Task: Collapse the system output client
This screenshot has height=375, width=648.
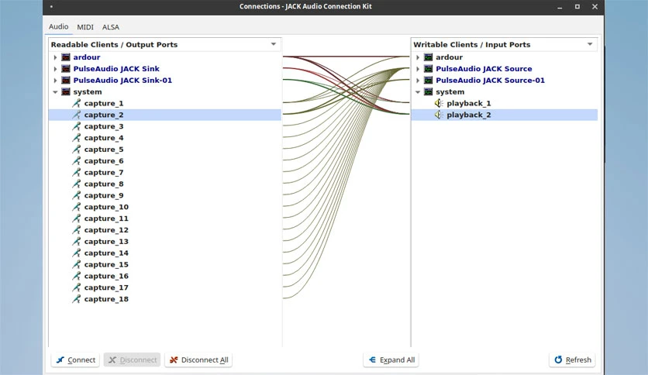Action: pyautogui.click(x=55, y=92)
